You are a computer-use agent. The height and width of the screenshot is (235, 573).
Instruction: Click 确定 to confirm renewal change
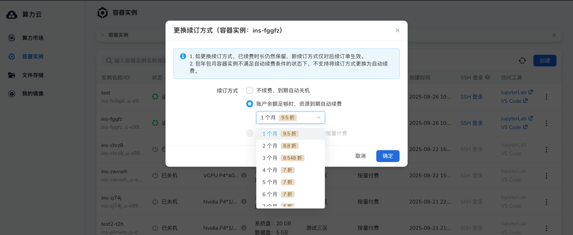(388, 156)
